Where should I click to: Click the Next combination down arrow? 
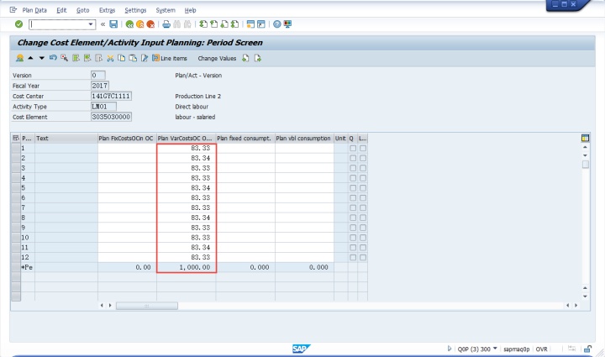pyautogui.click(x=42, y=58)
